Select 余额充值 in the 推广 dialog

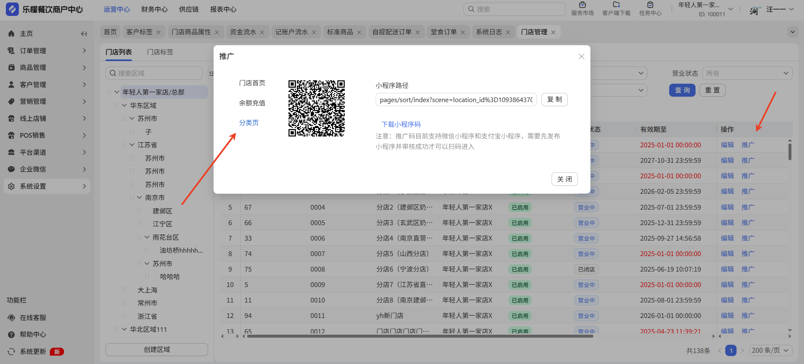[252, 103]
